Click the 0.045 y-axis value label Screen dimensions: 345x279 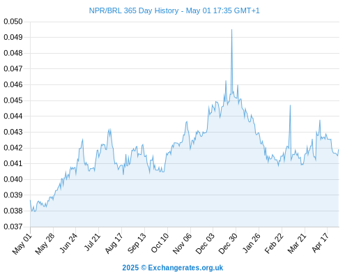pos(13,100)
